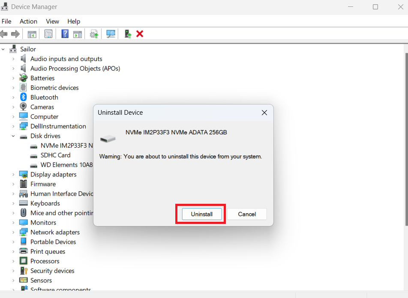408x298 pixels.
Task: Select the SDHC Card disk entry
Action: pyautogui.click(x=55, y=155)
